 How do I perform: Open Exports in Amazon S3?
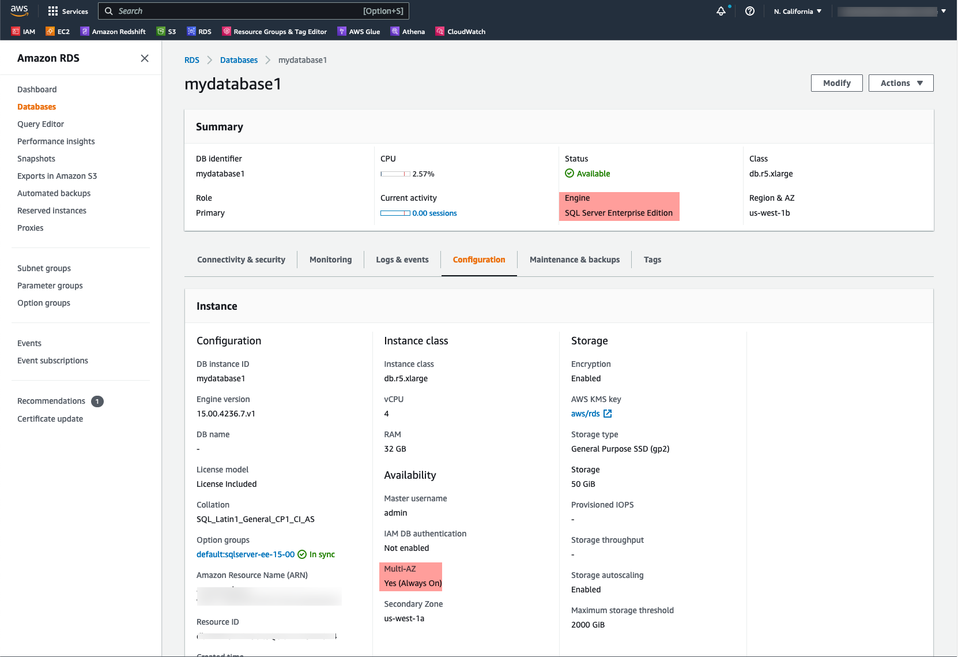(x=57, y=176)
